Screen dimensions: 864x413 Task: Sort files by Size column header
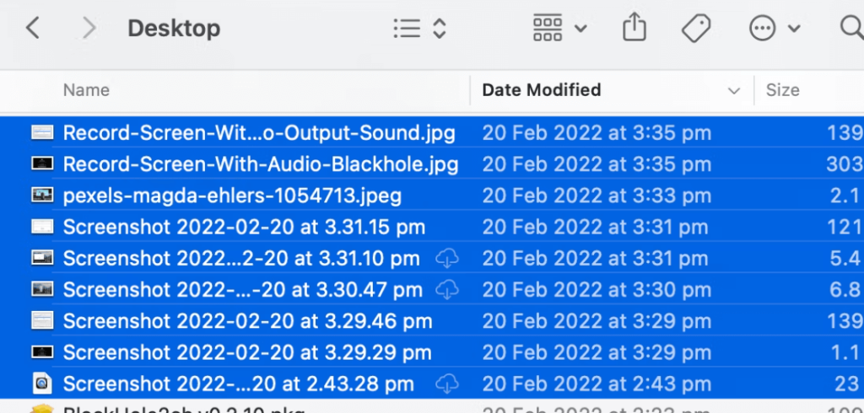tap(782, 90)
